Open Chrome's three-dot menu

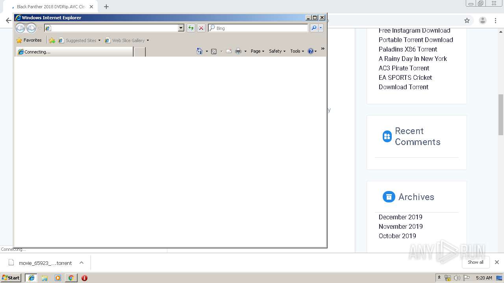(x=496, y=20)
